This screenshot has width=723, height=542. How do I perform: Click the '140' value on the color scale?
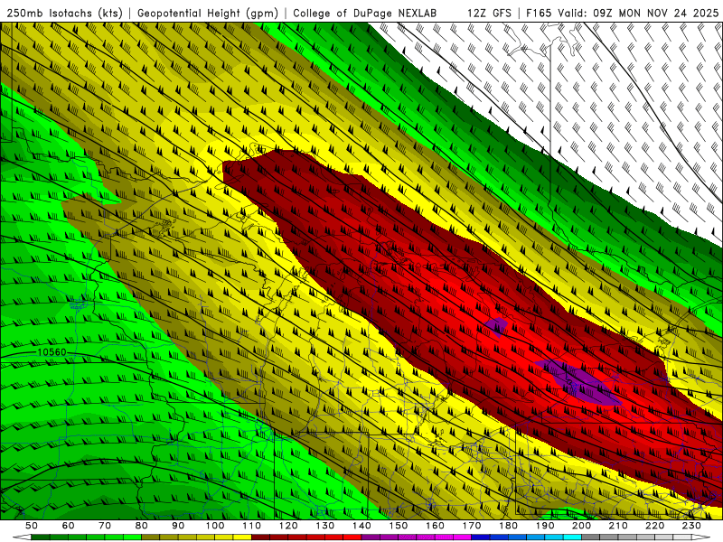coord(361,526)
